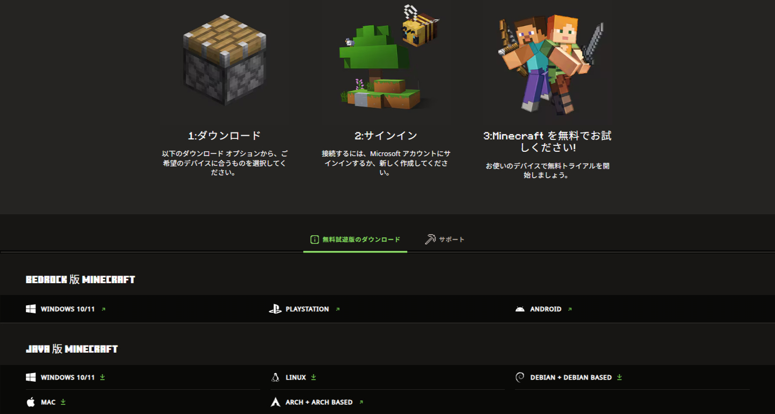The height and width of the screenshot is (414, 775).
Task: Click the Microsoft アカウント sign-in description
Action: [386, 163]
